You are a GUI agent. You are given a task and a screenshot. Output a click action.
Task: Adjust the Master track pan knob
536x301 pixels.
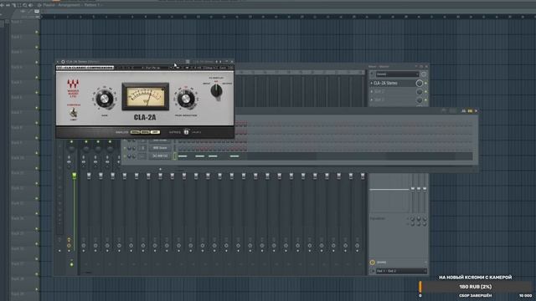click(x=71, y=149)
